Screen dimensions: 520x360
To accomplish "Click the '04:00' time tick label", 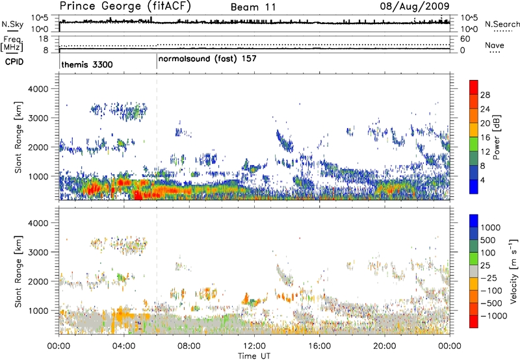I will tap(123, 346).
